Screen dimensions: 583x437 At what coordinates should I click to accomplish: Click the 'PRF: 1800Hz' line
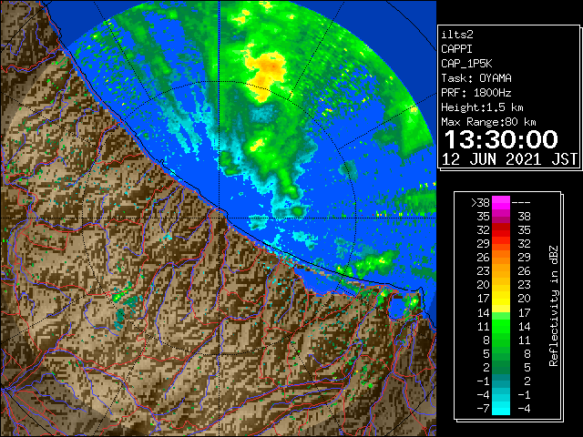476,93
